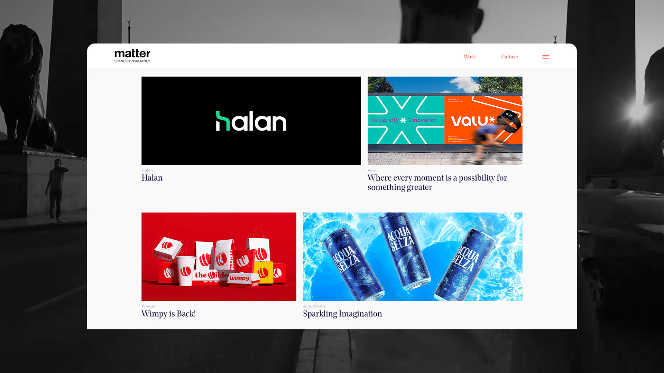Click the small Halan client label
This screenshot has width=664, height=373.
coord(147,170)
